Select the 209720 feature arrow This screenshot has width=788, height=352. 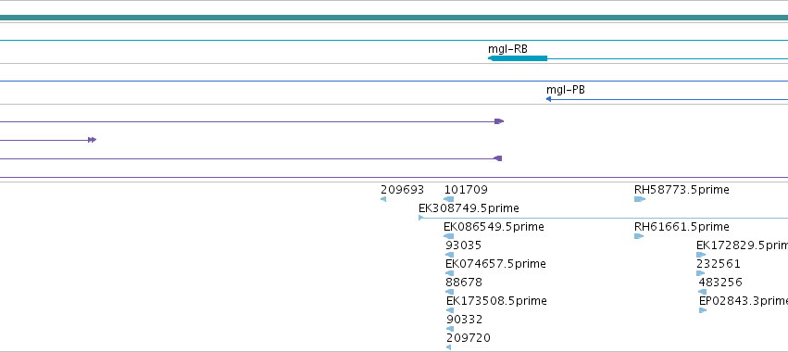[449, 347]
